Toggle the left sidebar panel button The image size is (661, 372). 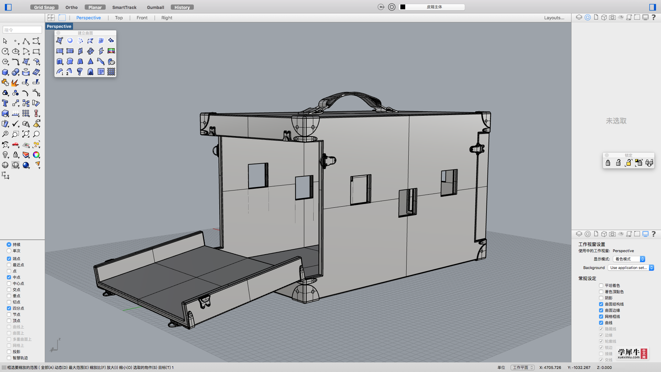click(x=8, y=7)
